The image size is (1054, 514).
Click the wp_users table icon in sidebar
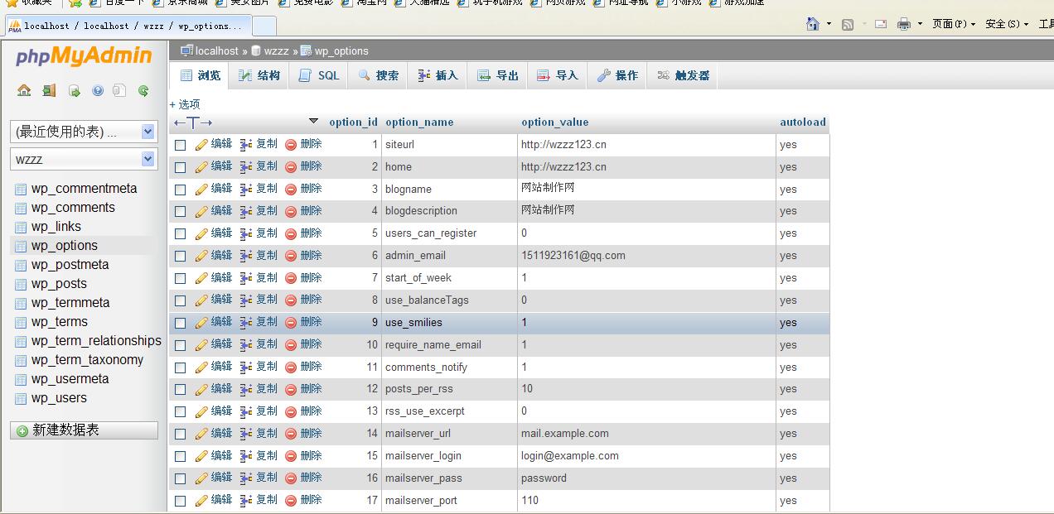click(21, 398)
